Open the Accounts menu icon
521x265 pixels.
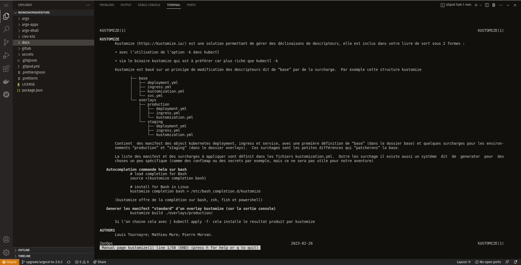pyautogui.click(x=6, y=239)
